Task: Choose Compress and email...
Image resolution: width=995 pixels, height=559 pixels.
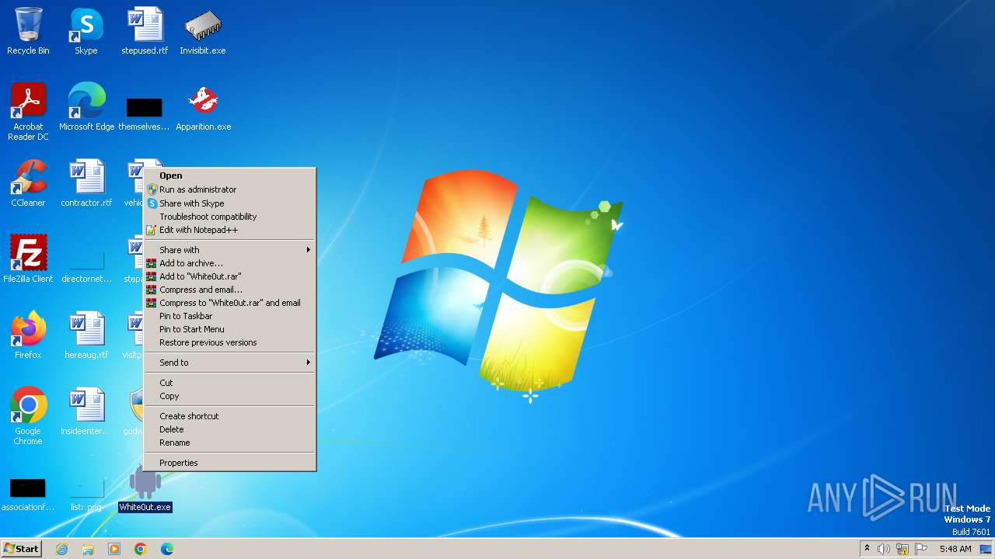Action: coord(230,290)
